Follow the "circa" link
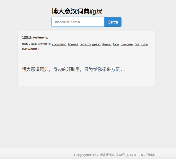The width and height of the screenshot is (176, 159). pos(144,44)
